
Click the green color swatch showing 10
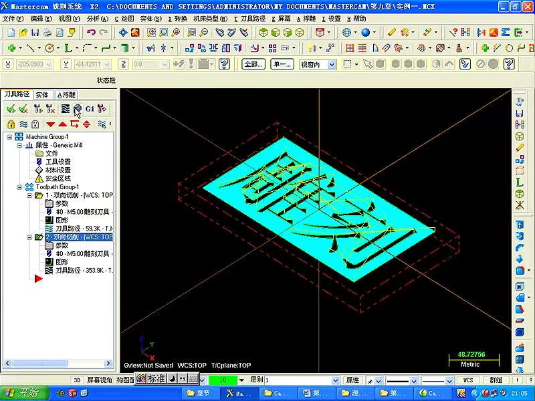223,380
